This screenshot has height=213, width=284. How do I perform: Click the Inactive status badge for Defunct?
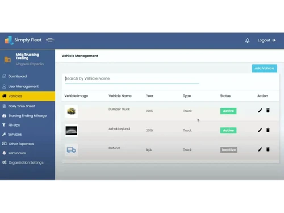click(x=229, y=150)
